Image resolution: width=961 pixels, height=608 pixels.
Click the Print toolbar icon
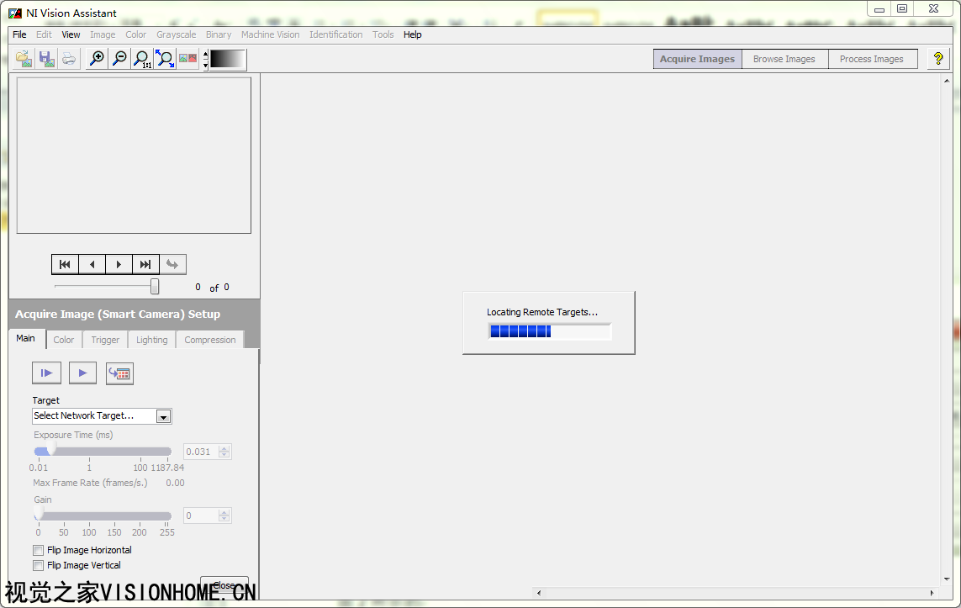click(69, 59)
